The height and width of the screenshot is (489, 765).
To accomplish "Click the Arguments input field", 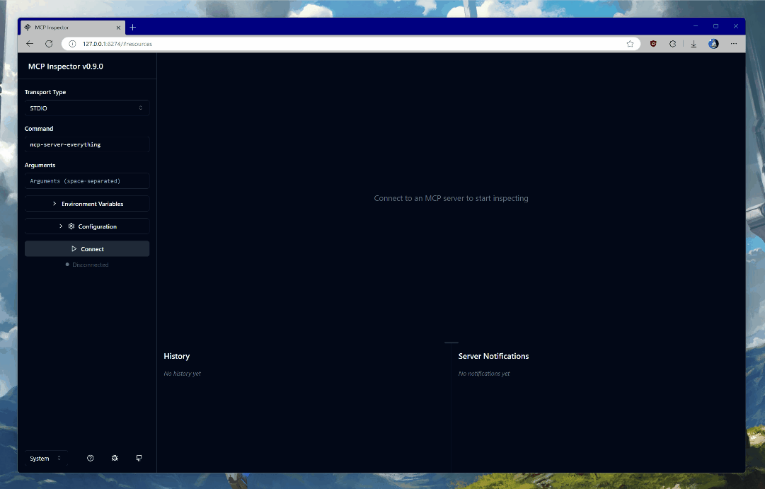I will pos(86,180).
